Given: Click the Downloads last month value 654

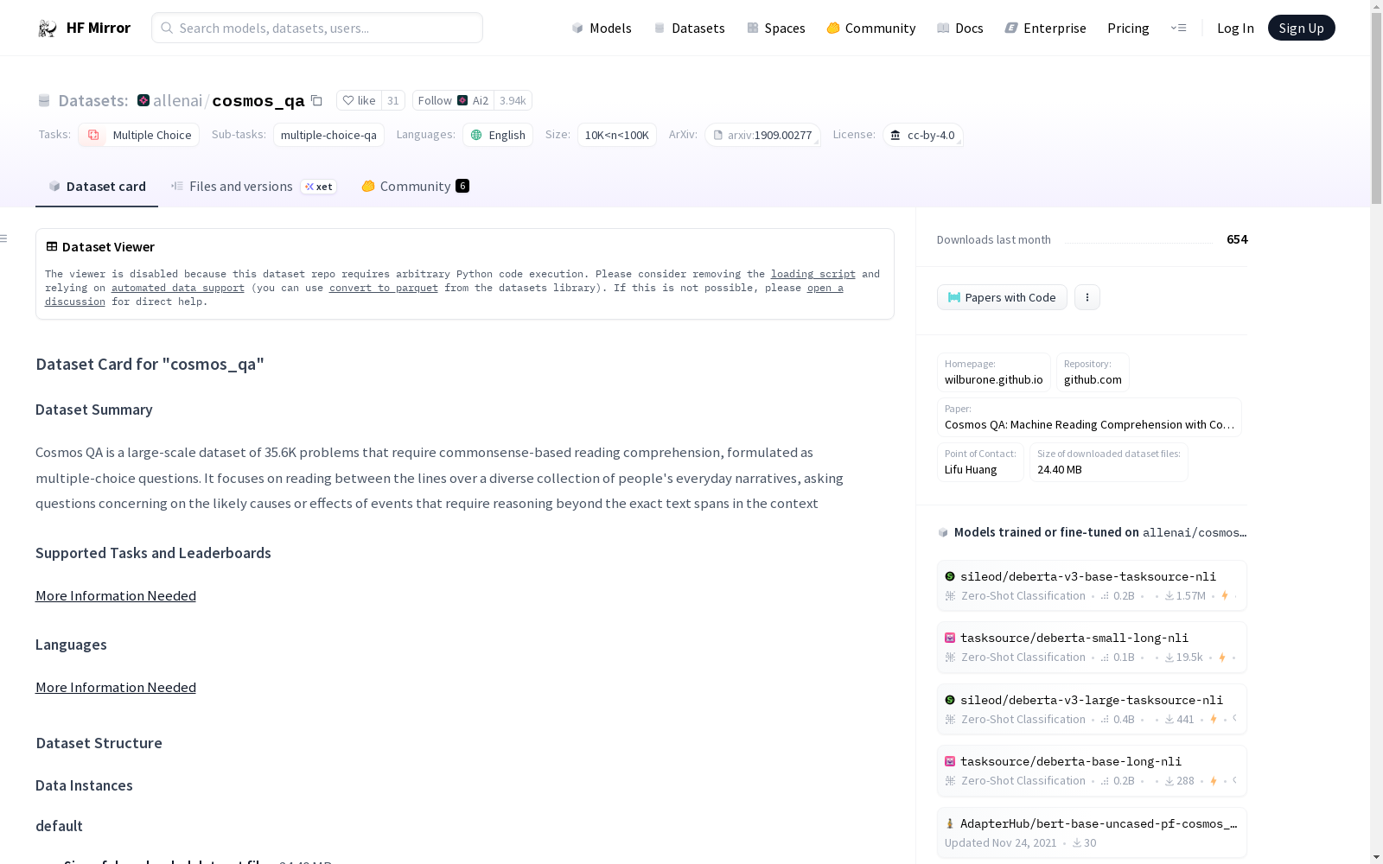Looking at the screenshot, I should click(1237, 239).
